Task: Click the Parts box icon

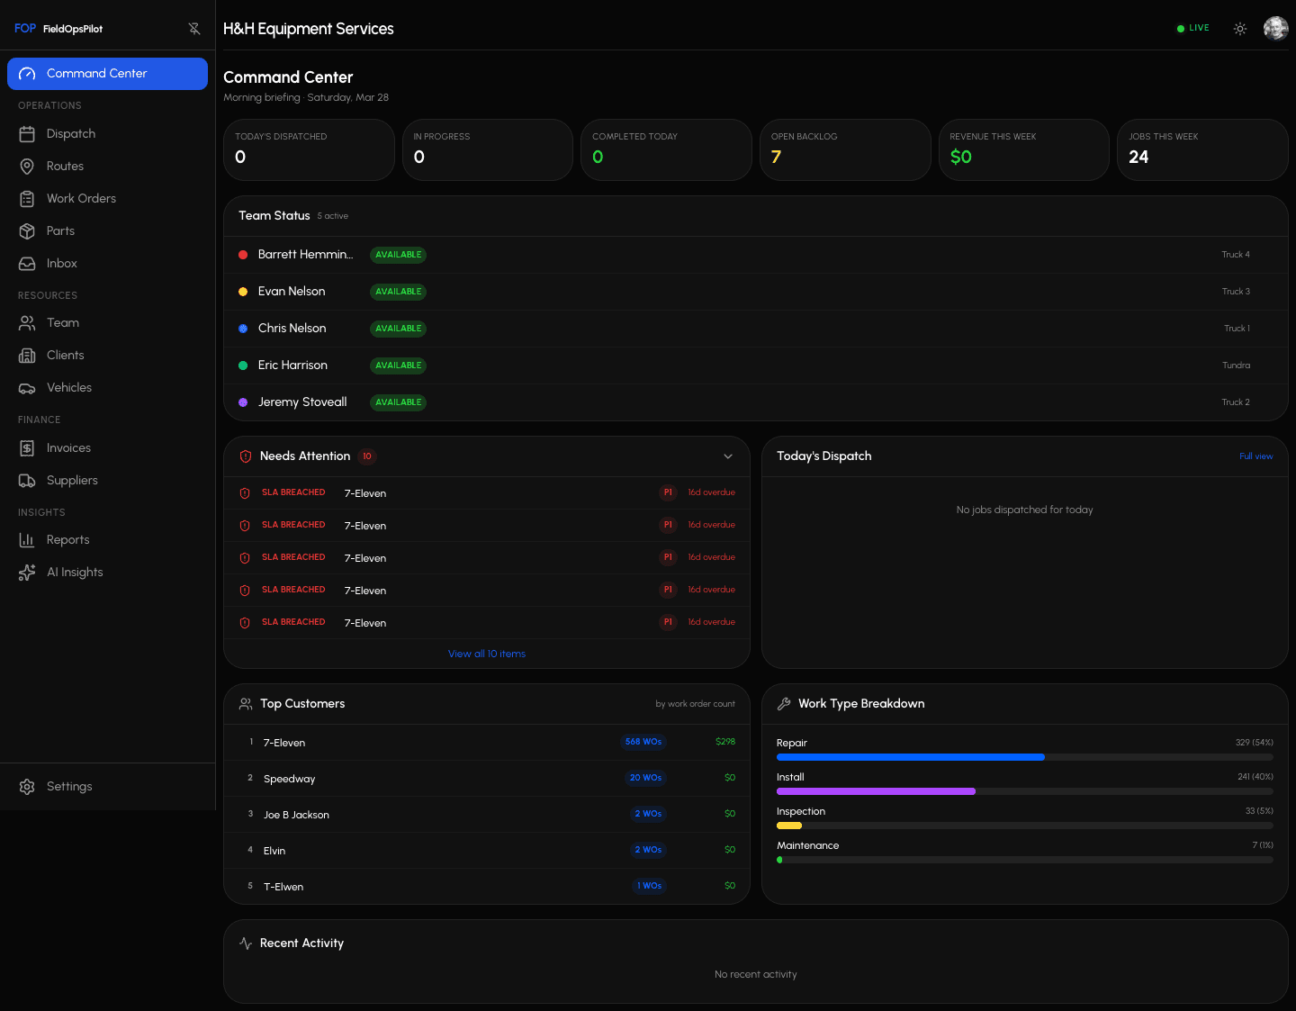Action: [x=27, y=231]
